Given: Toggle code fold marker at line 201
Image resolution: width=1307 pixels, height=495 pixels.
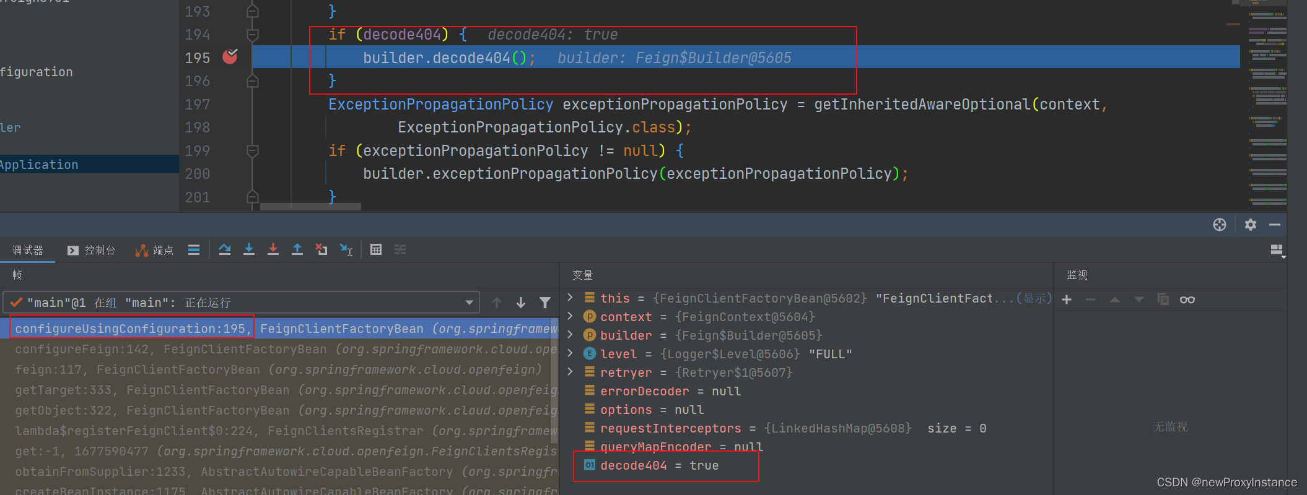Looking at the screenshot, I should tap(253, 197).
